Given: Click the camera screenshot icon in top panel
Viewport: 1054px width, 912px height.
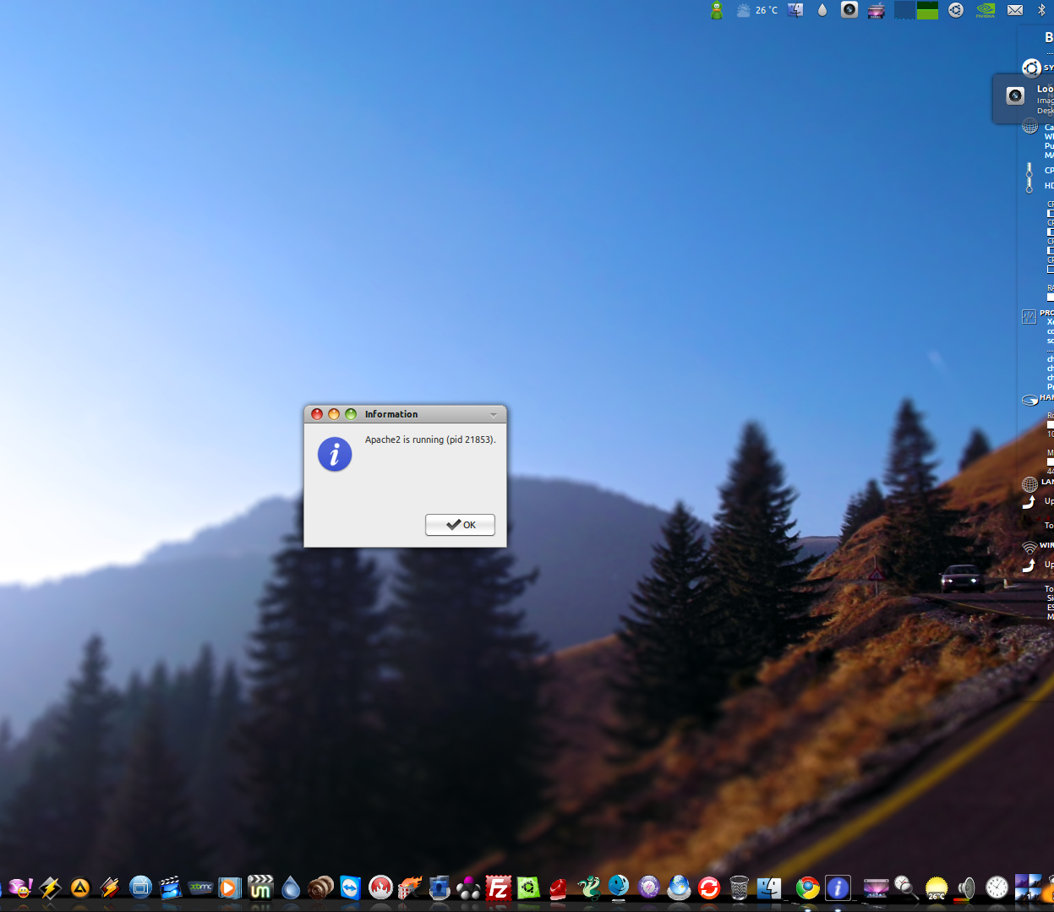Looking at the screenshot, I should click(x=849, y=10).
